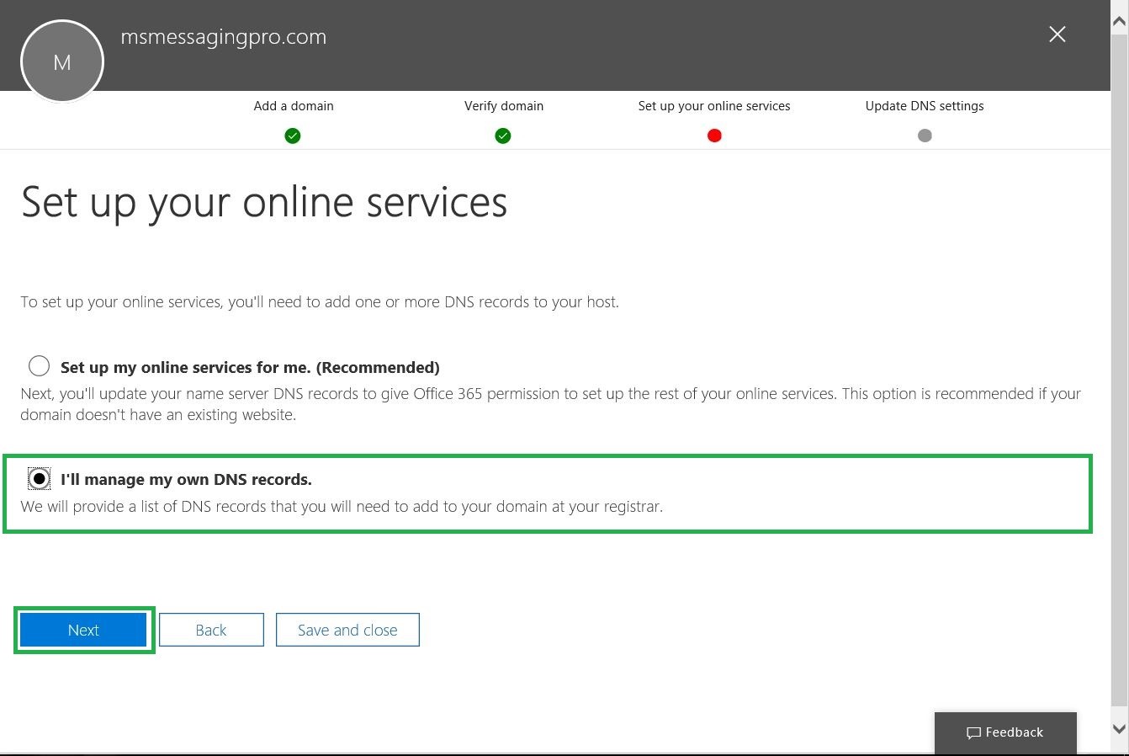Select 'Set up my online services for me' radio
This screenshot has height=756, width=1129.
point(39,365)
